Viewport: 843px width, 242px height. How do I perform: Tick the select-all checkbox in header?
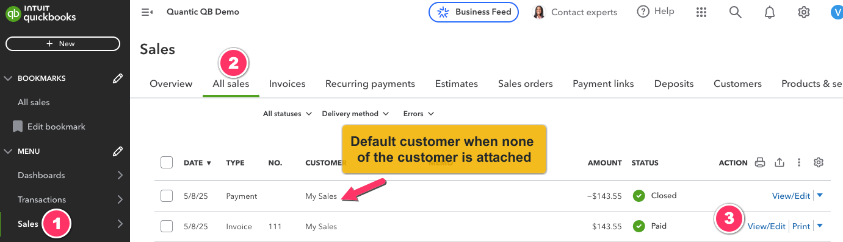(167, 162)
